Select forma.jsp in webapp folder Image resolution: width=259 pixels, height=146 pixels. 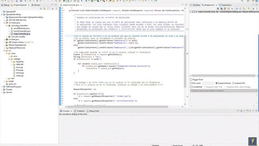click(x=20, y=70)
